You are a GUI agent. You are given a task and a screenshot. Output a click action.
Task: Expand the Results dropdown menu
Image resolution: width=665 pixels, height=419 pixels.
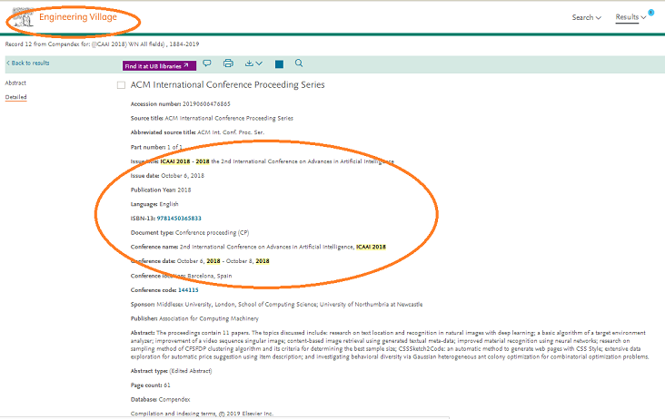(631, 17)
